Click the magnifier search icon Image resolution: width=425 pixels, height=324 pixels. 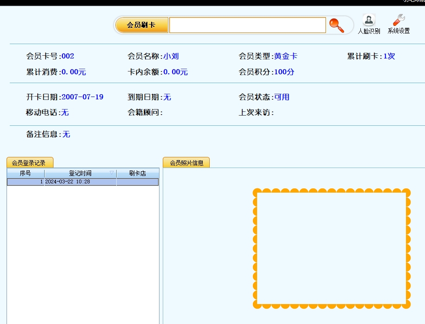coord(337,25)
